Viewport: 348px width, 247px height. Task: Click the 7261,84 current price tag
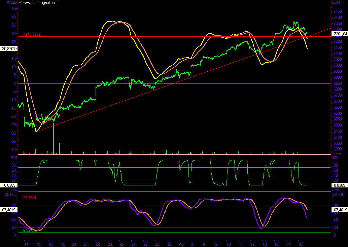click(x=340, y=34)
